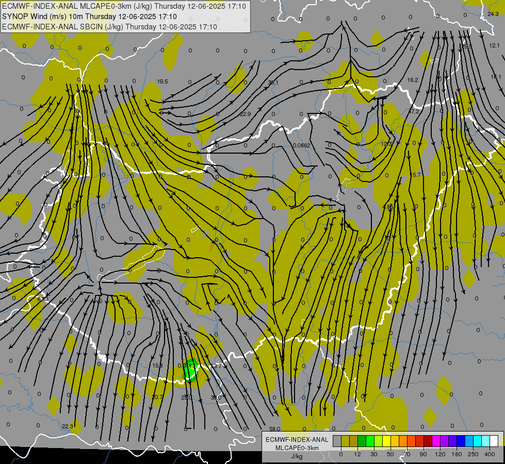Image resolution: width=505 pixels, height=464 pixels.
Task: Click the map value 24.3
Action: coord(493,14)
